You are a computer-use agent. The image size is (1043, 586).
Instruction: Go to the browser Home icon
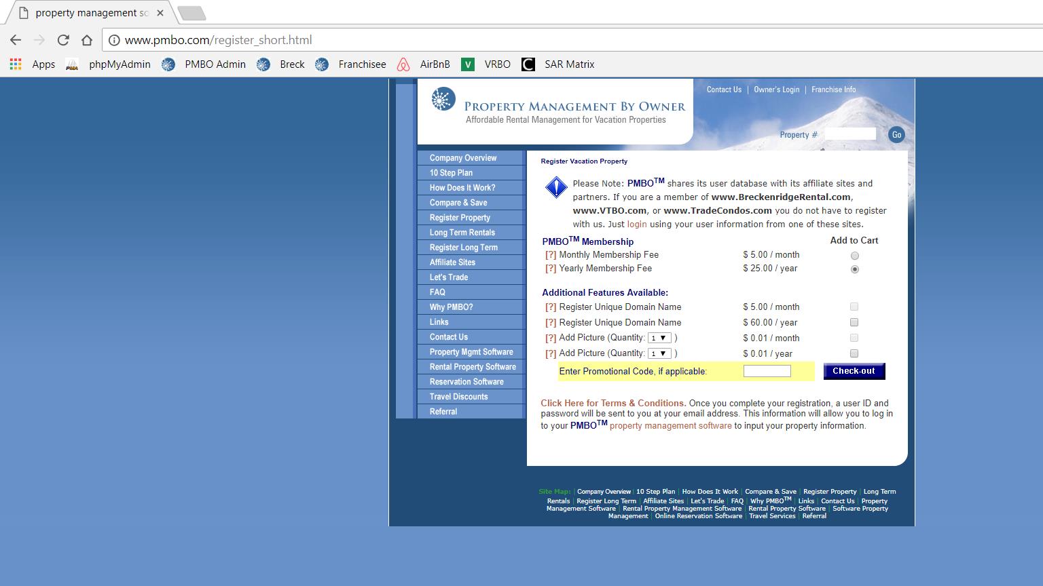coord(87,40)
